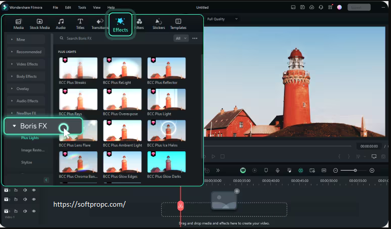Click the Search Boris FX field

[115, 38]
